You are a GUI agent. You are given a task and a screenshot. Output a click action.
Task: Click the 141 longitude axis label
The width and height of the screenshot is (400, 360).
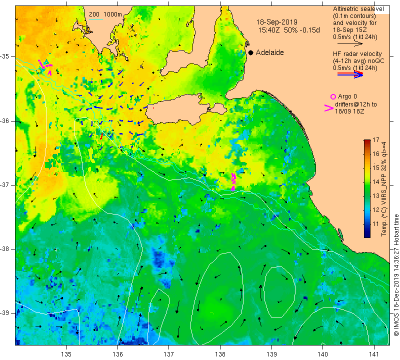tap(374, 354)
